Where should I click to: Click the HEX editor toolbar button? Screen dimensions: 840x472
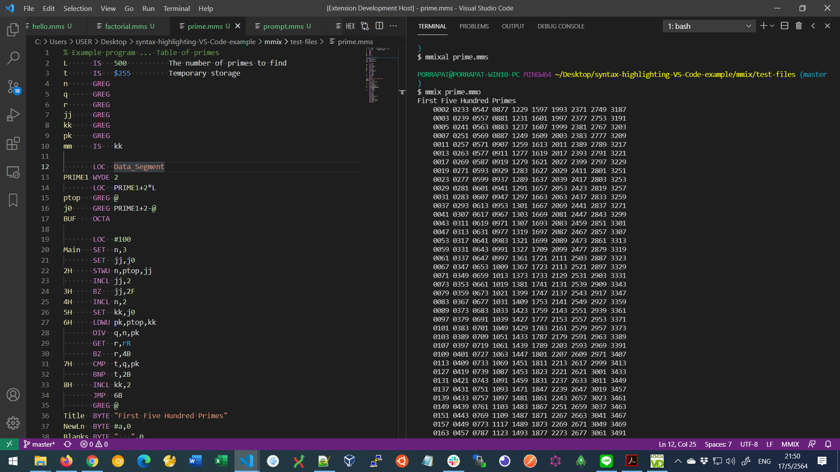pos(350,26)
